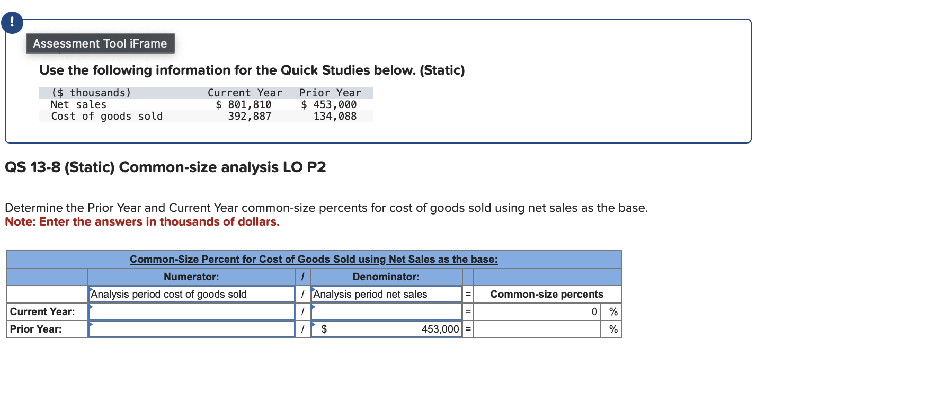926x410 pixels.
Task: Click the Current Year common-size percent cell showing 0
Action: tap(537, 311)
